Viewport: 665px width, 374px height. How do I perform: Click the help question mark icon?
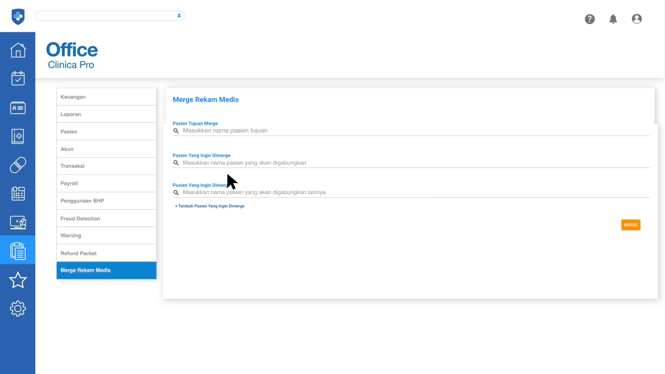coord(589,19)
